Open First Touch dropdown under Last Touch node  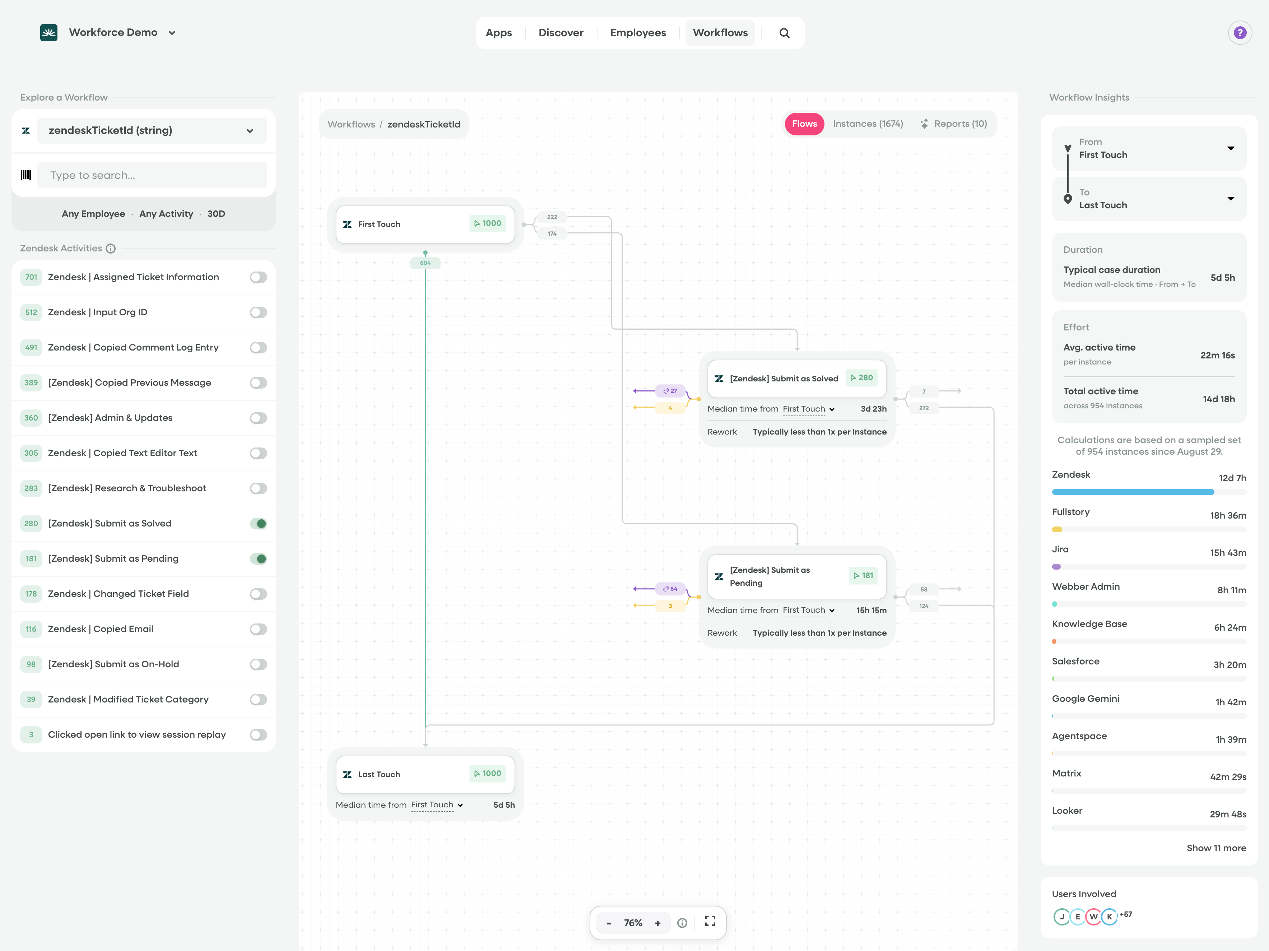pos(437,804)
